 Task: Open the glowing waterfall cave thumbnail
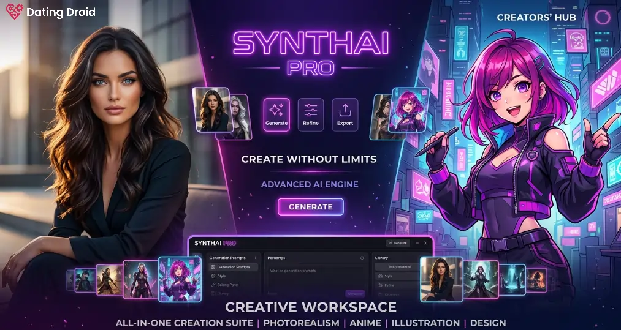(x=512, y=279)
